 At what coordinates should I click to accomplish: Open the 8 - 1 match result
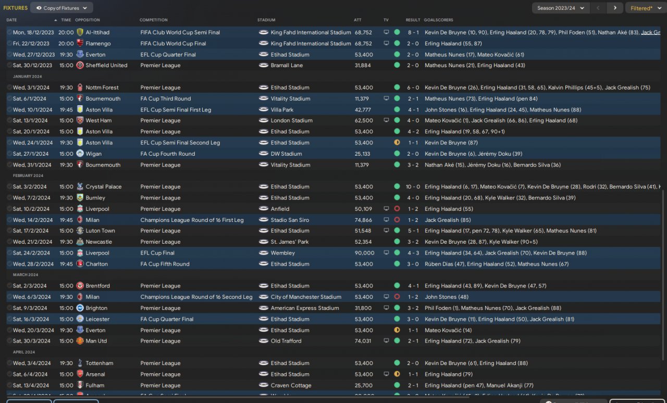[x=413, y=32]
